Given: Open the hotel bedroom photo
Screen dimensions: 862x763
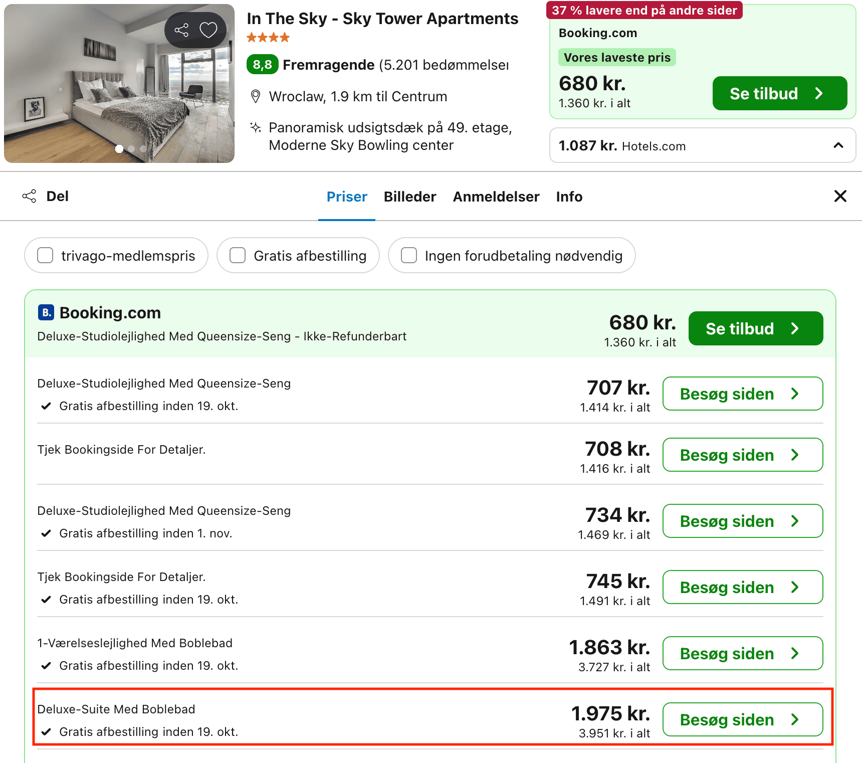Looking at the screenshot, I should pyautogui.click(x=119, y=83).
